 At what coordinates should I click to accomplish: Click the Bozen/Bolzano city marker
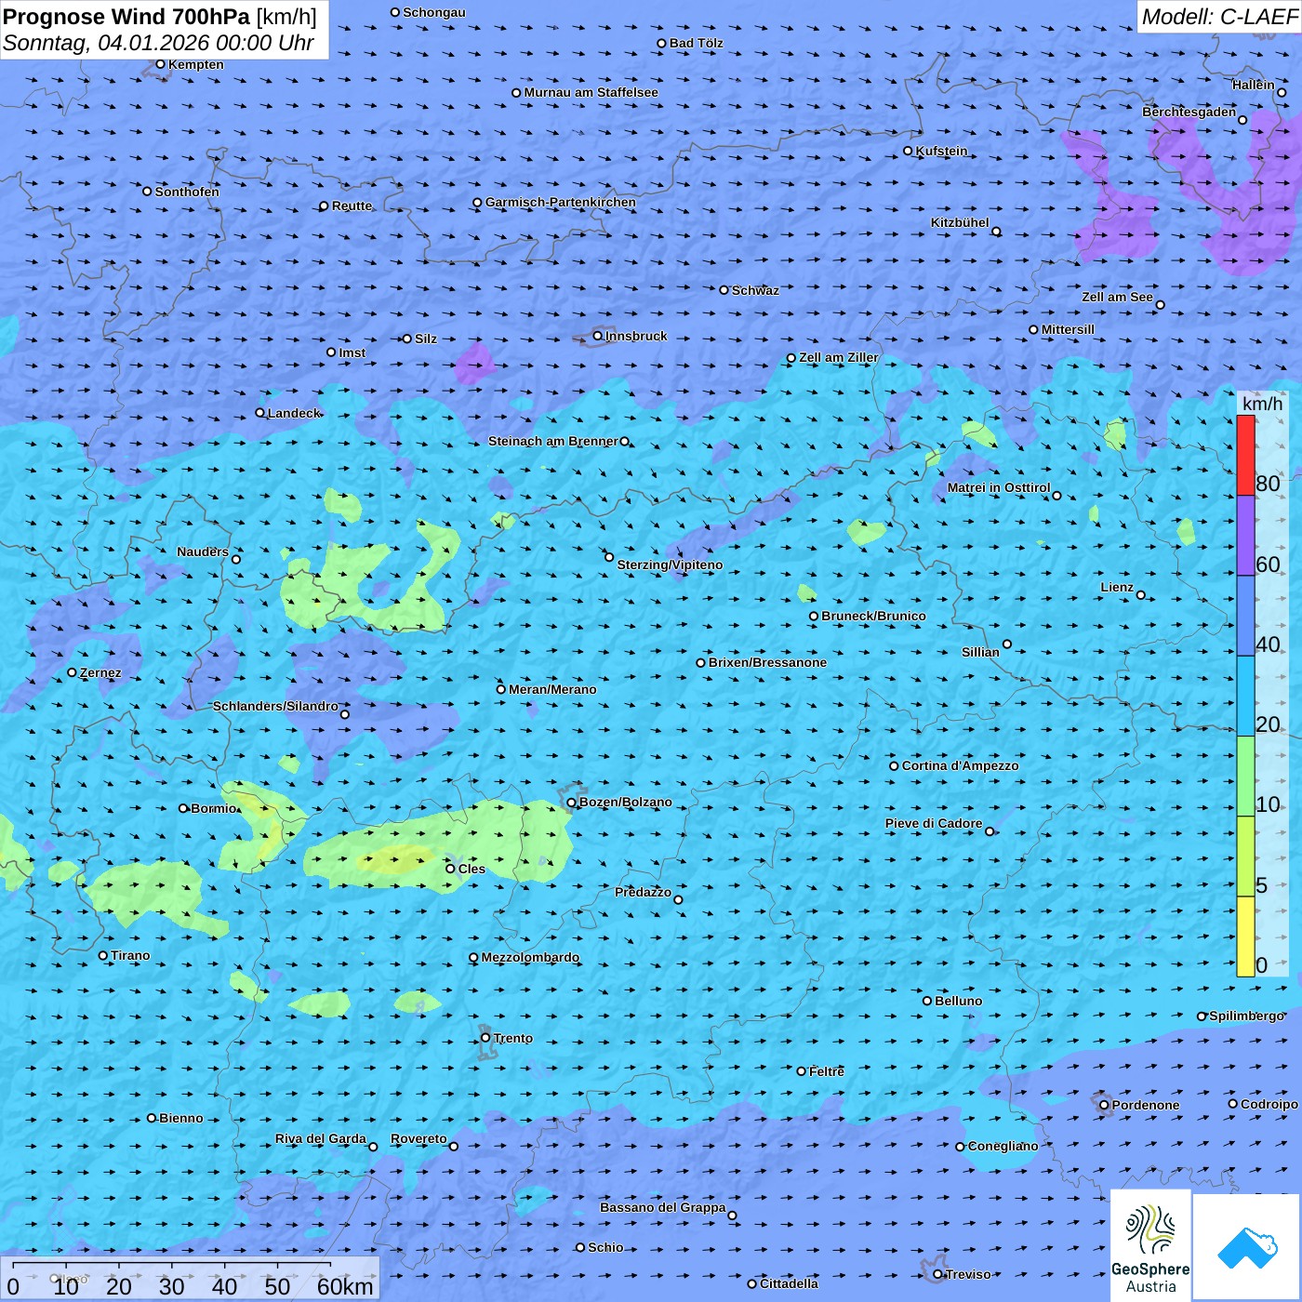point(571,803)
